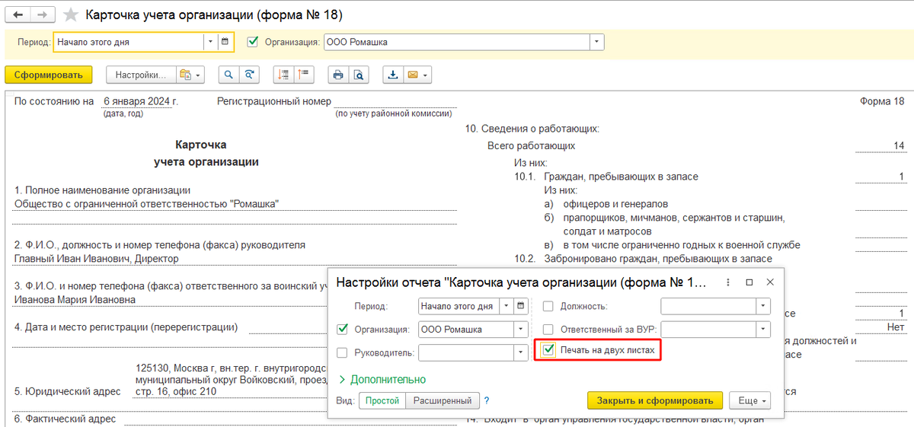The width and height of the screenshot is (914, 427).
Task: Open calendar picker next to main Период field
Action: pos(225,42)
